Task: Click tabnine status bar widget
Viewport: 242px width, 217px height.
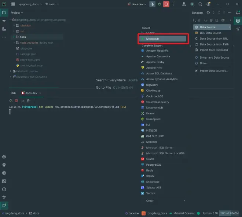Action: pos(132,213)
